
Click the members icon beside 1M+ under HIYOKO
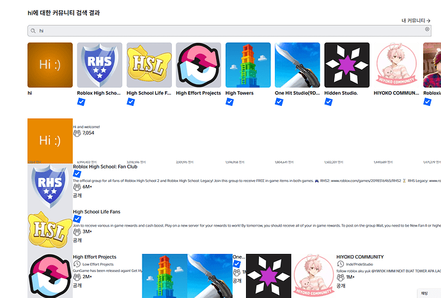pos(340,278)
